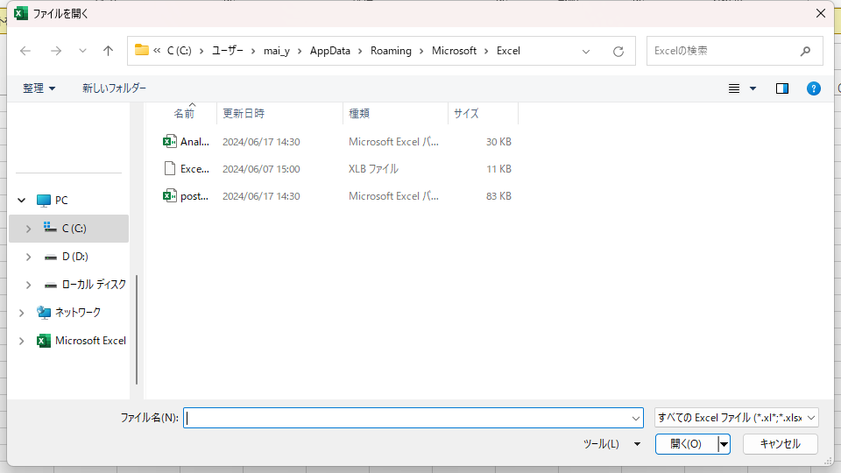This screenshot has width=841, height=473.
Task: Select the Roaming breadcrumb segment
Action: [x=391, y=51]
